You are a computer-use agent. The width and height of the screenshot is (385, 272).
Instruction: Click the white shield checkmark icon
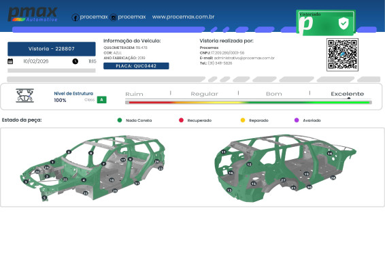[344, 23]
